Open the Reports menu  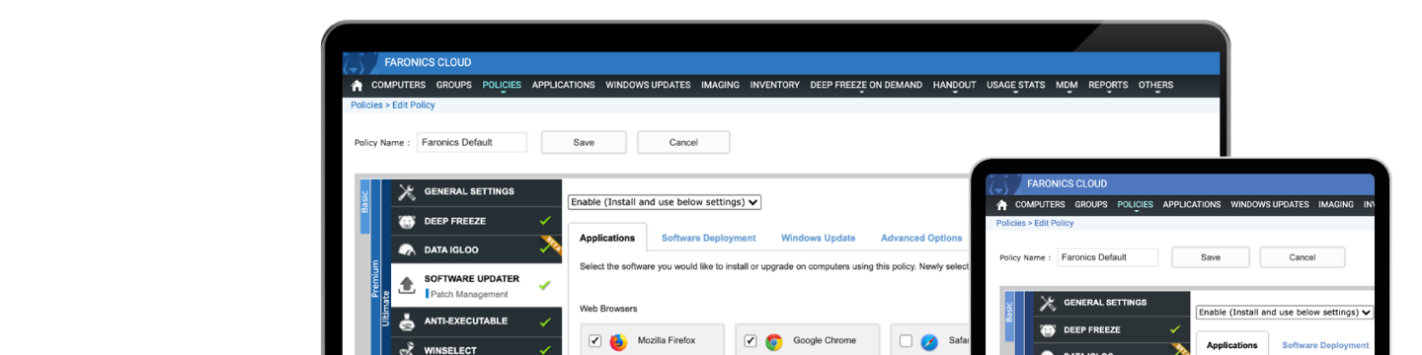coord(1108,86)
